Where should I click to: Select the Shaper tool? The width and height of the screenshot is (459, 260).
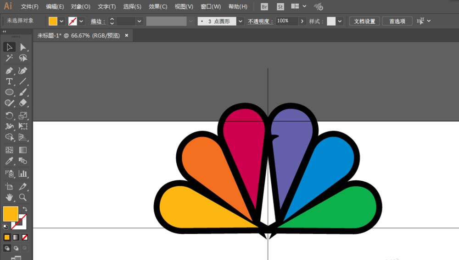pyautogui.click(x=9, y=103)
